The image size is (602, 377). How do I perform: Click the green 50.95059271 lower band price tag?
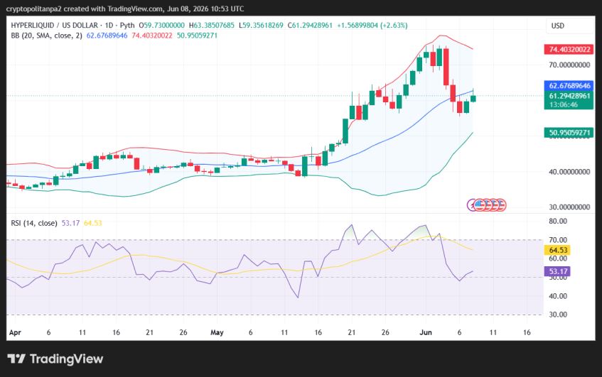coord(569,133)
